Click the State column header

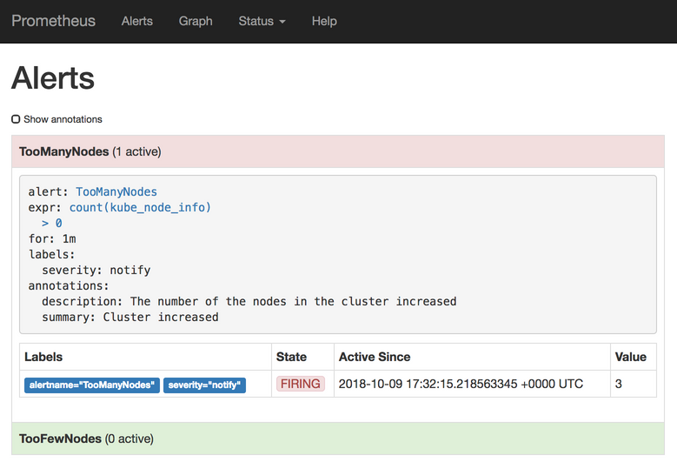tap(291, 357)
